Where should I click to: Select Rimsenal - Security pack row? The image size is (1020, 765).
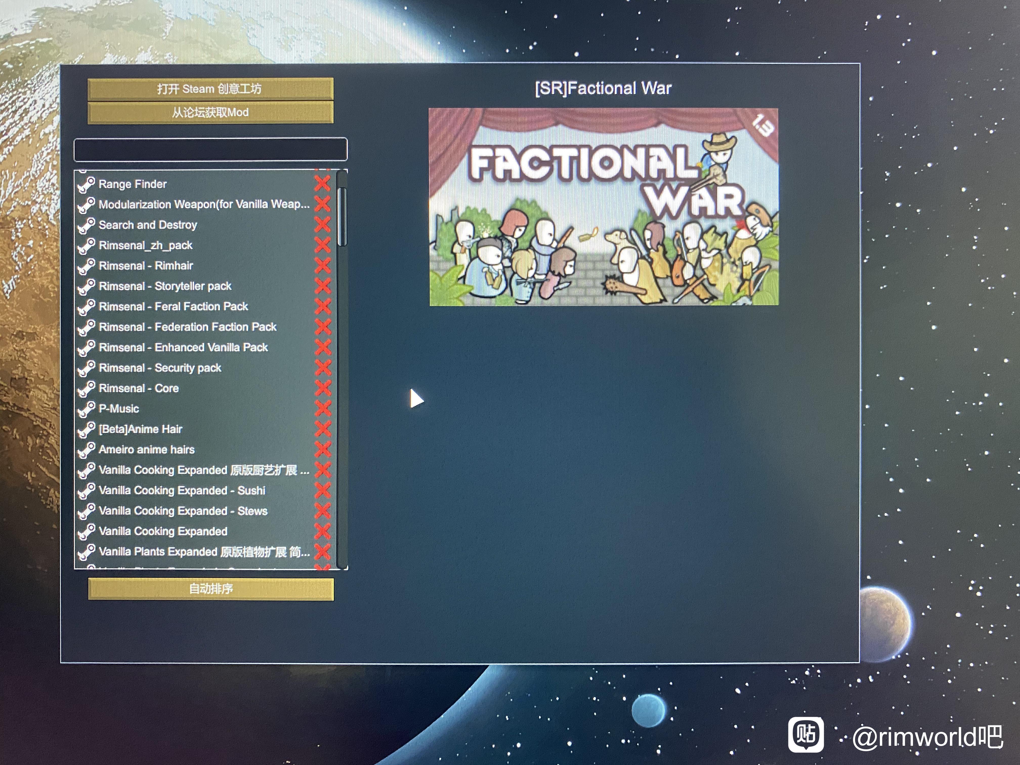tap(206, 368)
